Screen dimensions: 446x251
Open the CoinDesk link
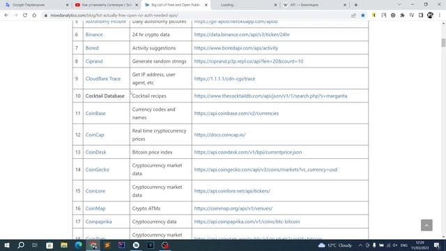95,152
